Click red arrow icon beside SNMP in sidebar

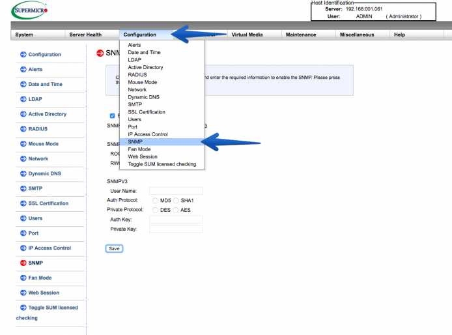click(x=23, y=263)
